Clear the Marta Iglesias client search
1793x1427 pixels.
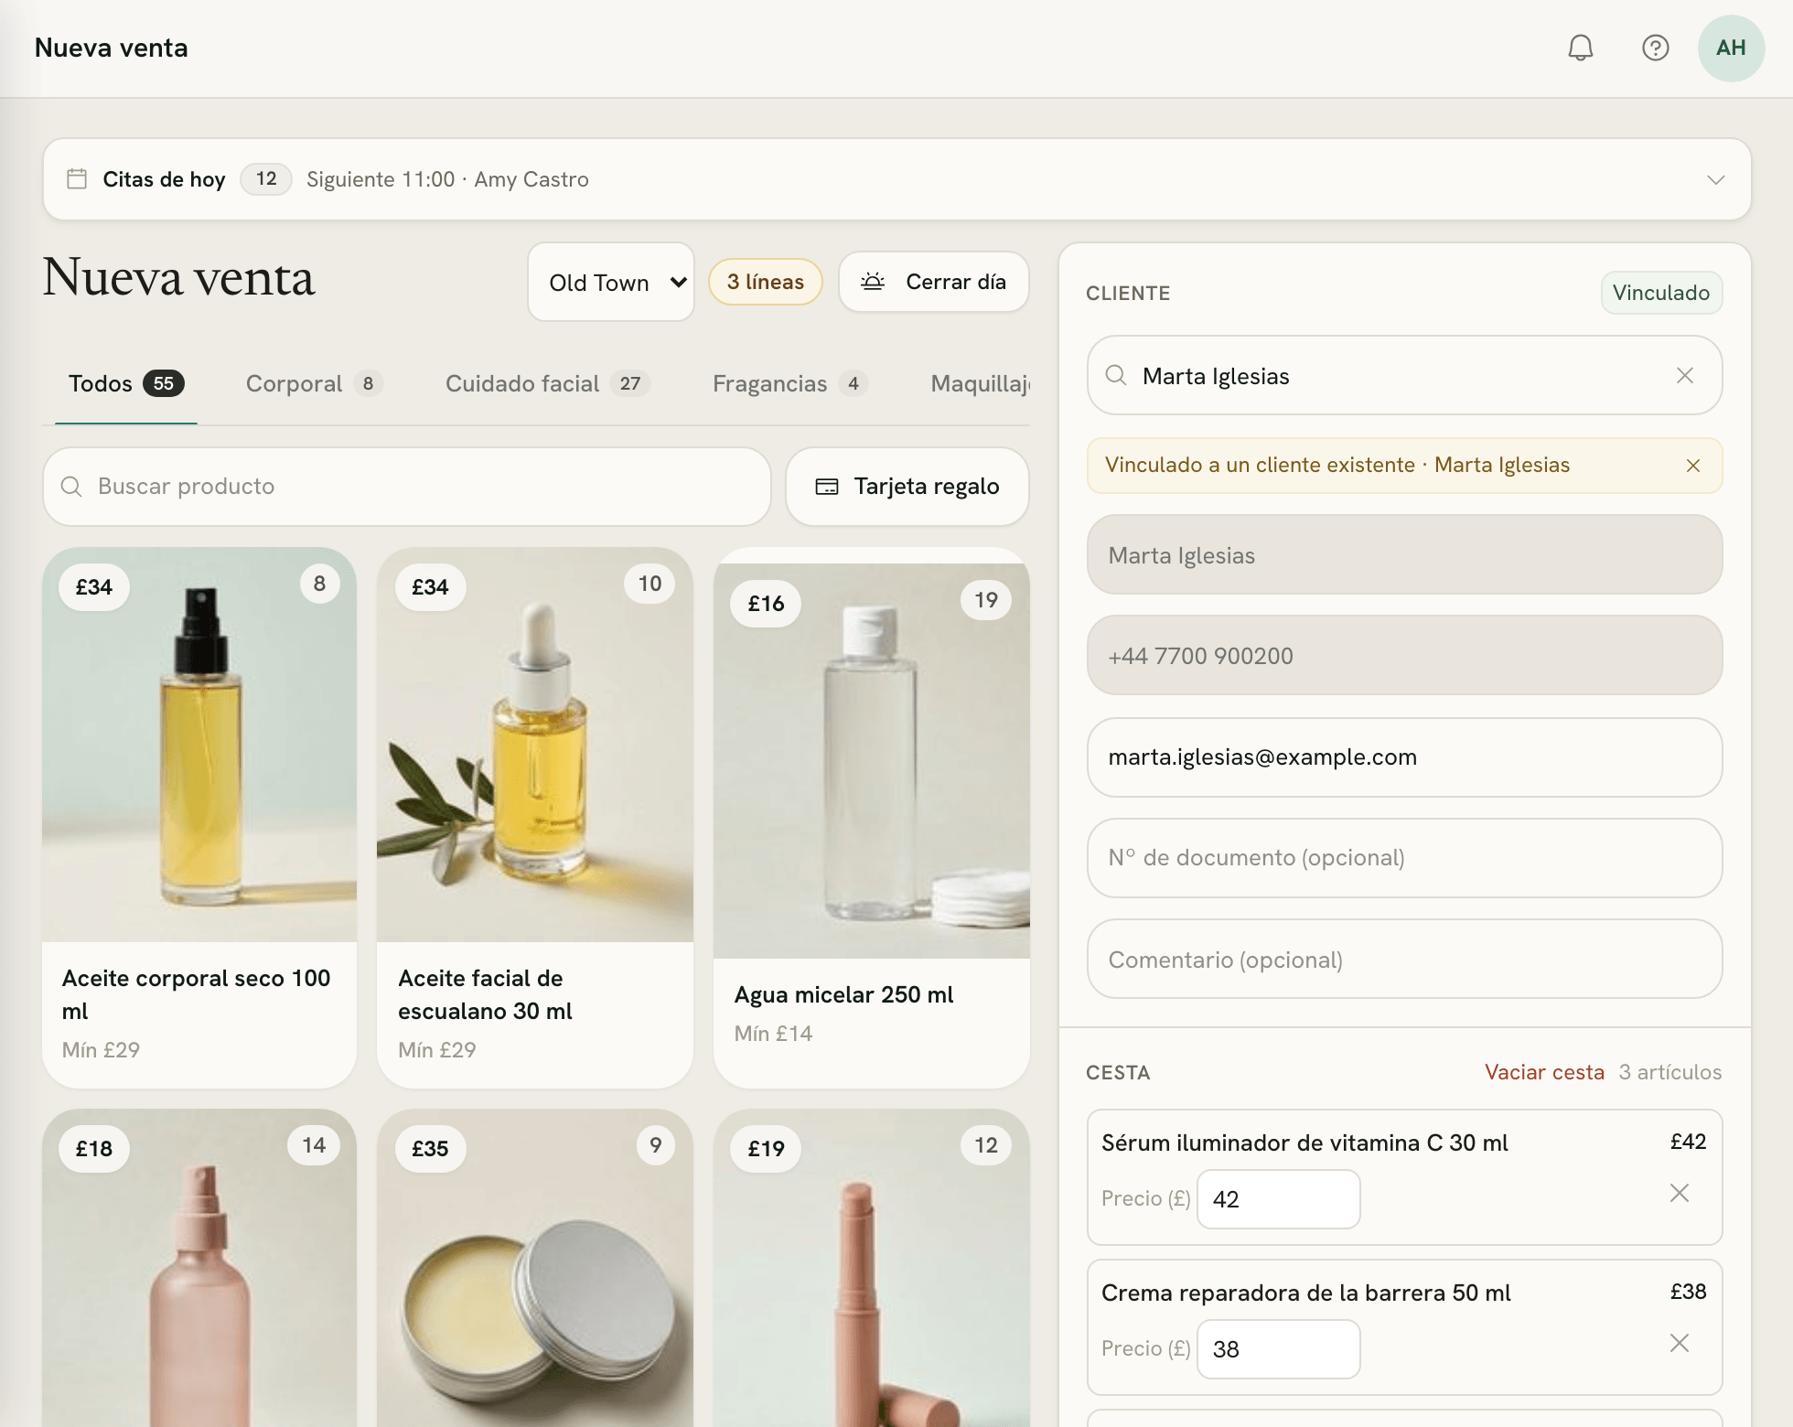(x=1685, y=375)
